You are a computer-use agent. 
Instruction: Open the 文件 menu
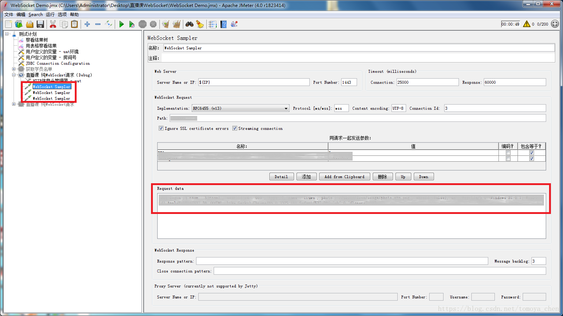[x=9, y=15]
